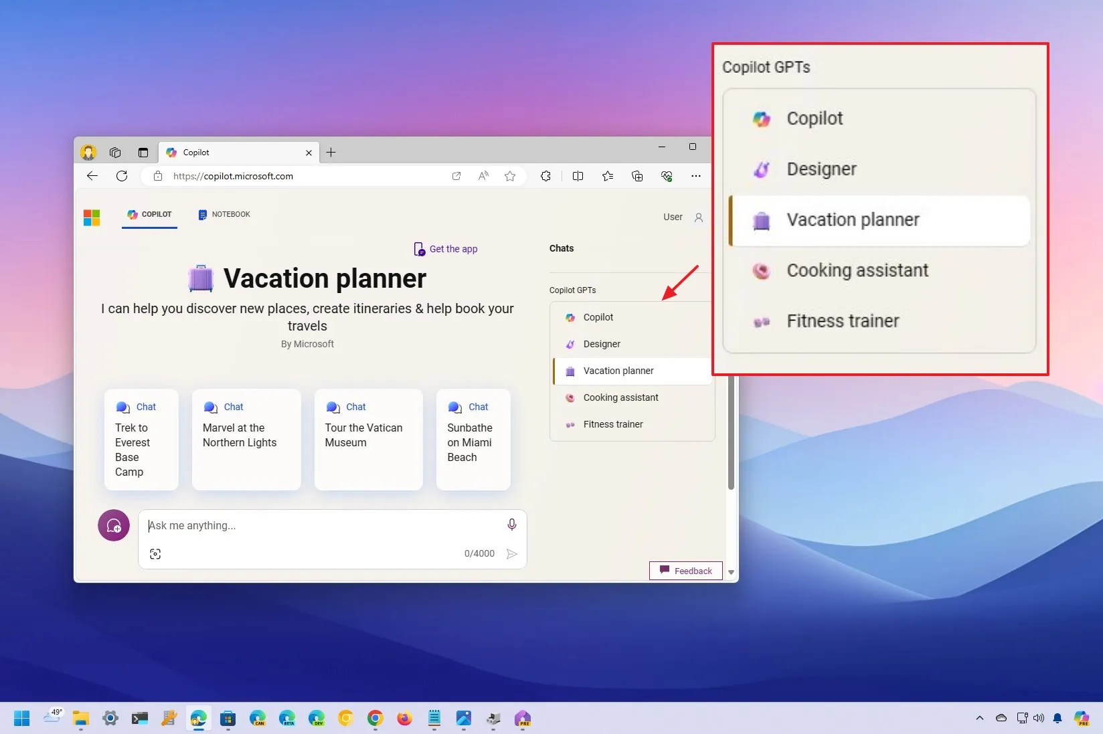Submit message with the send arrow

pyautogui.click(x=512, y=554)
